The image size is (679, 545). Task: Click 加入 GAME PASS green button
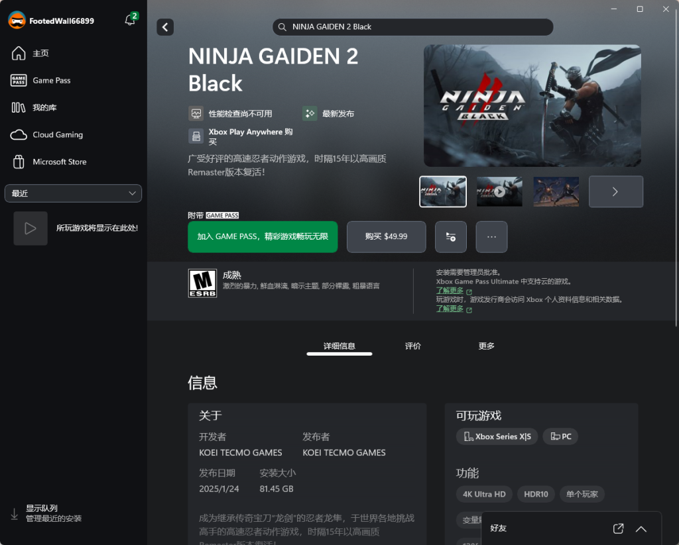click(x=263, y=236)
